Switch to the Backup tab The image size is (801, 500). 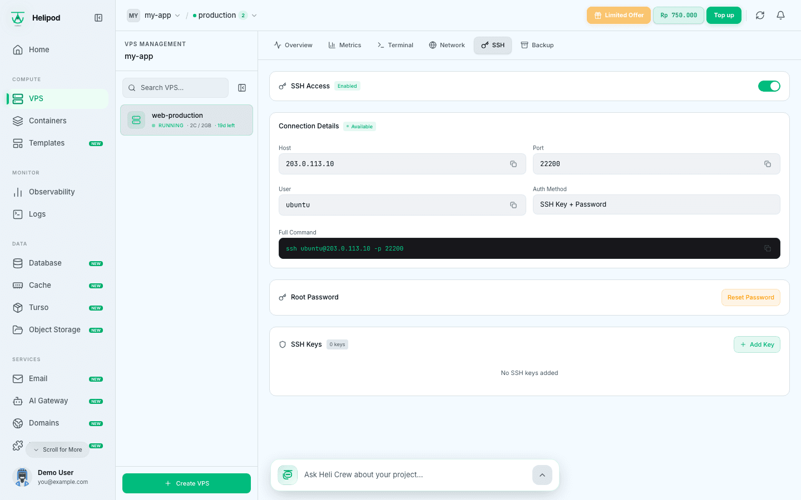[537, 45]
